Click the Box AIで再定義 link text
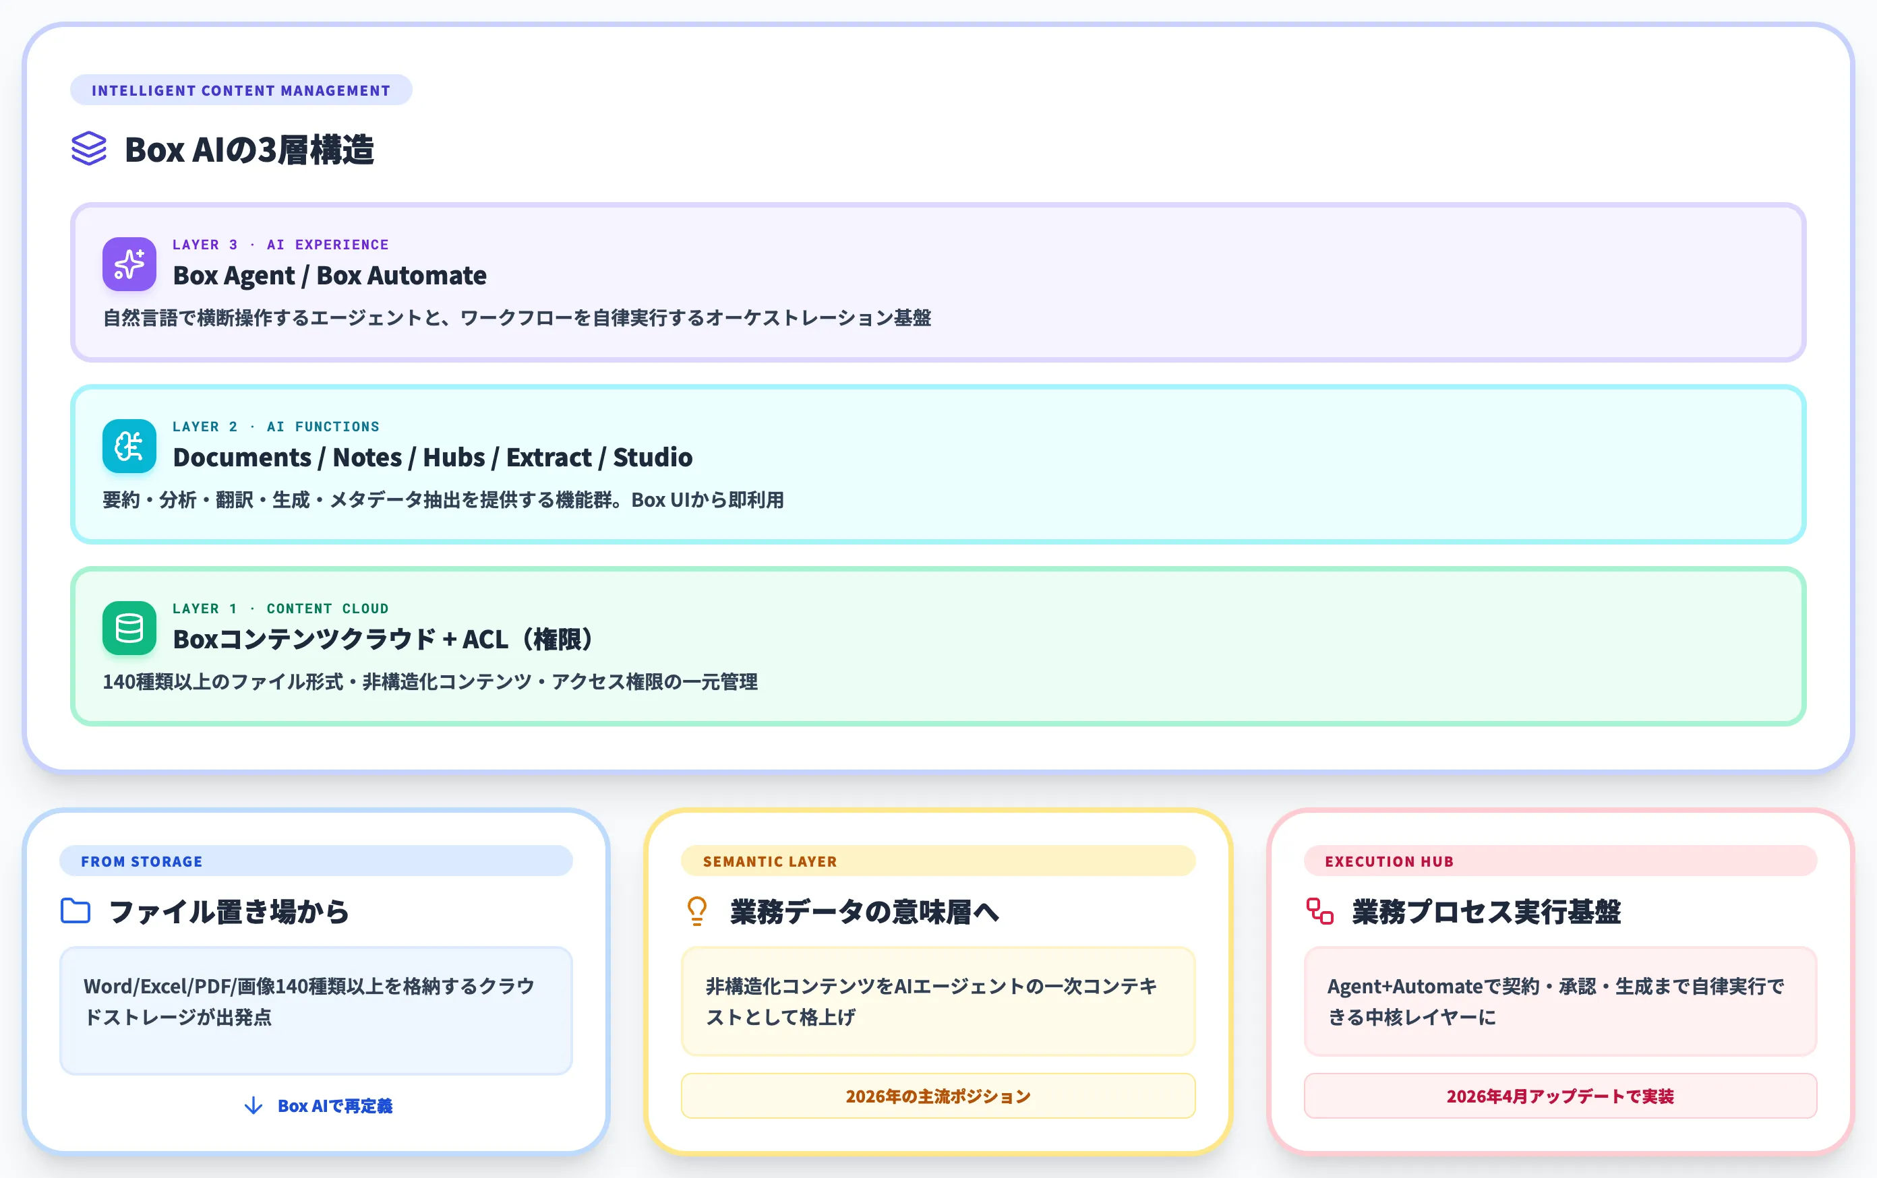Screen dimensions: 1877x1178 pos(335,1105)
